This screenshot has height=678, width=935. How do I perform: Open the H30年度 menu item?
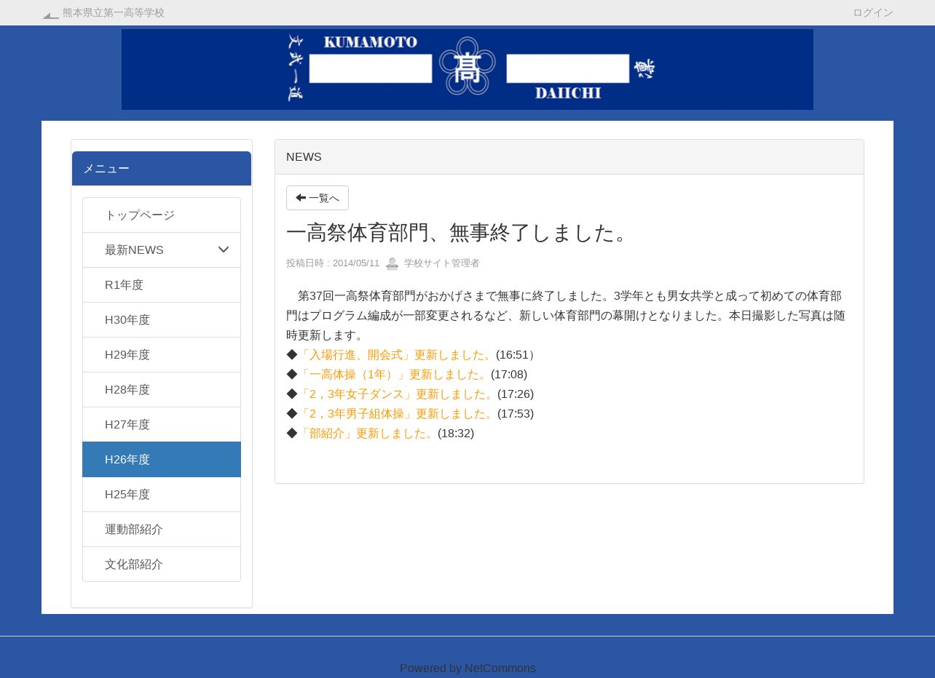click(162, 320)
